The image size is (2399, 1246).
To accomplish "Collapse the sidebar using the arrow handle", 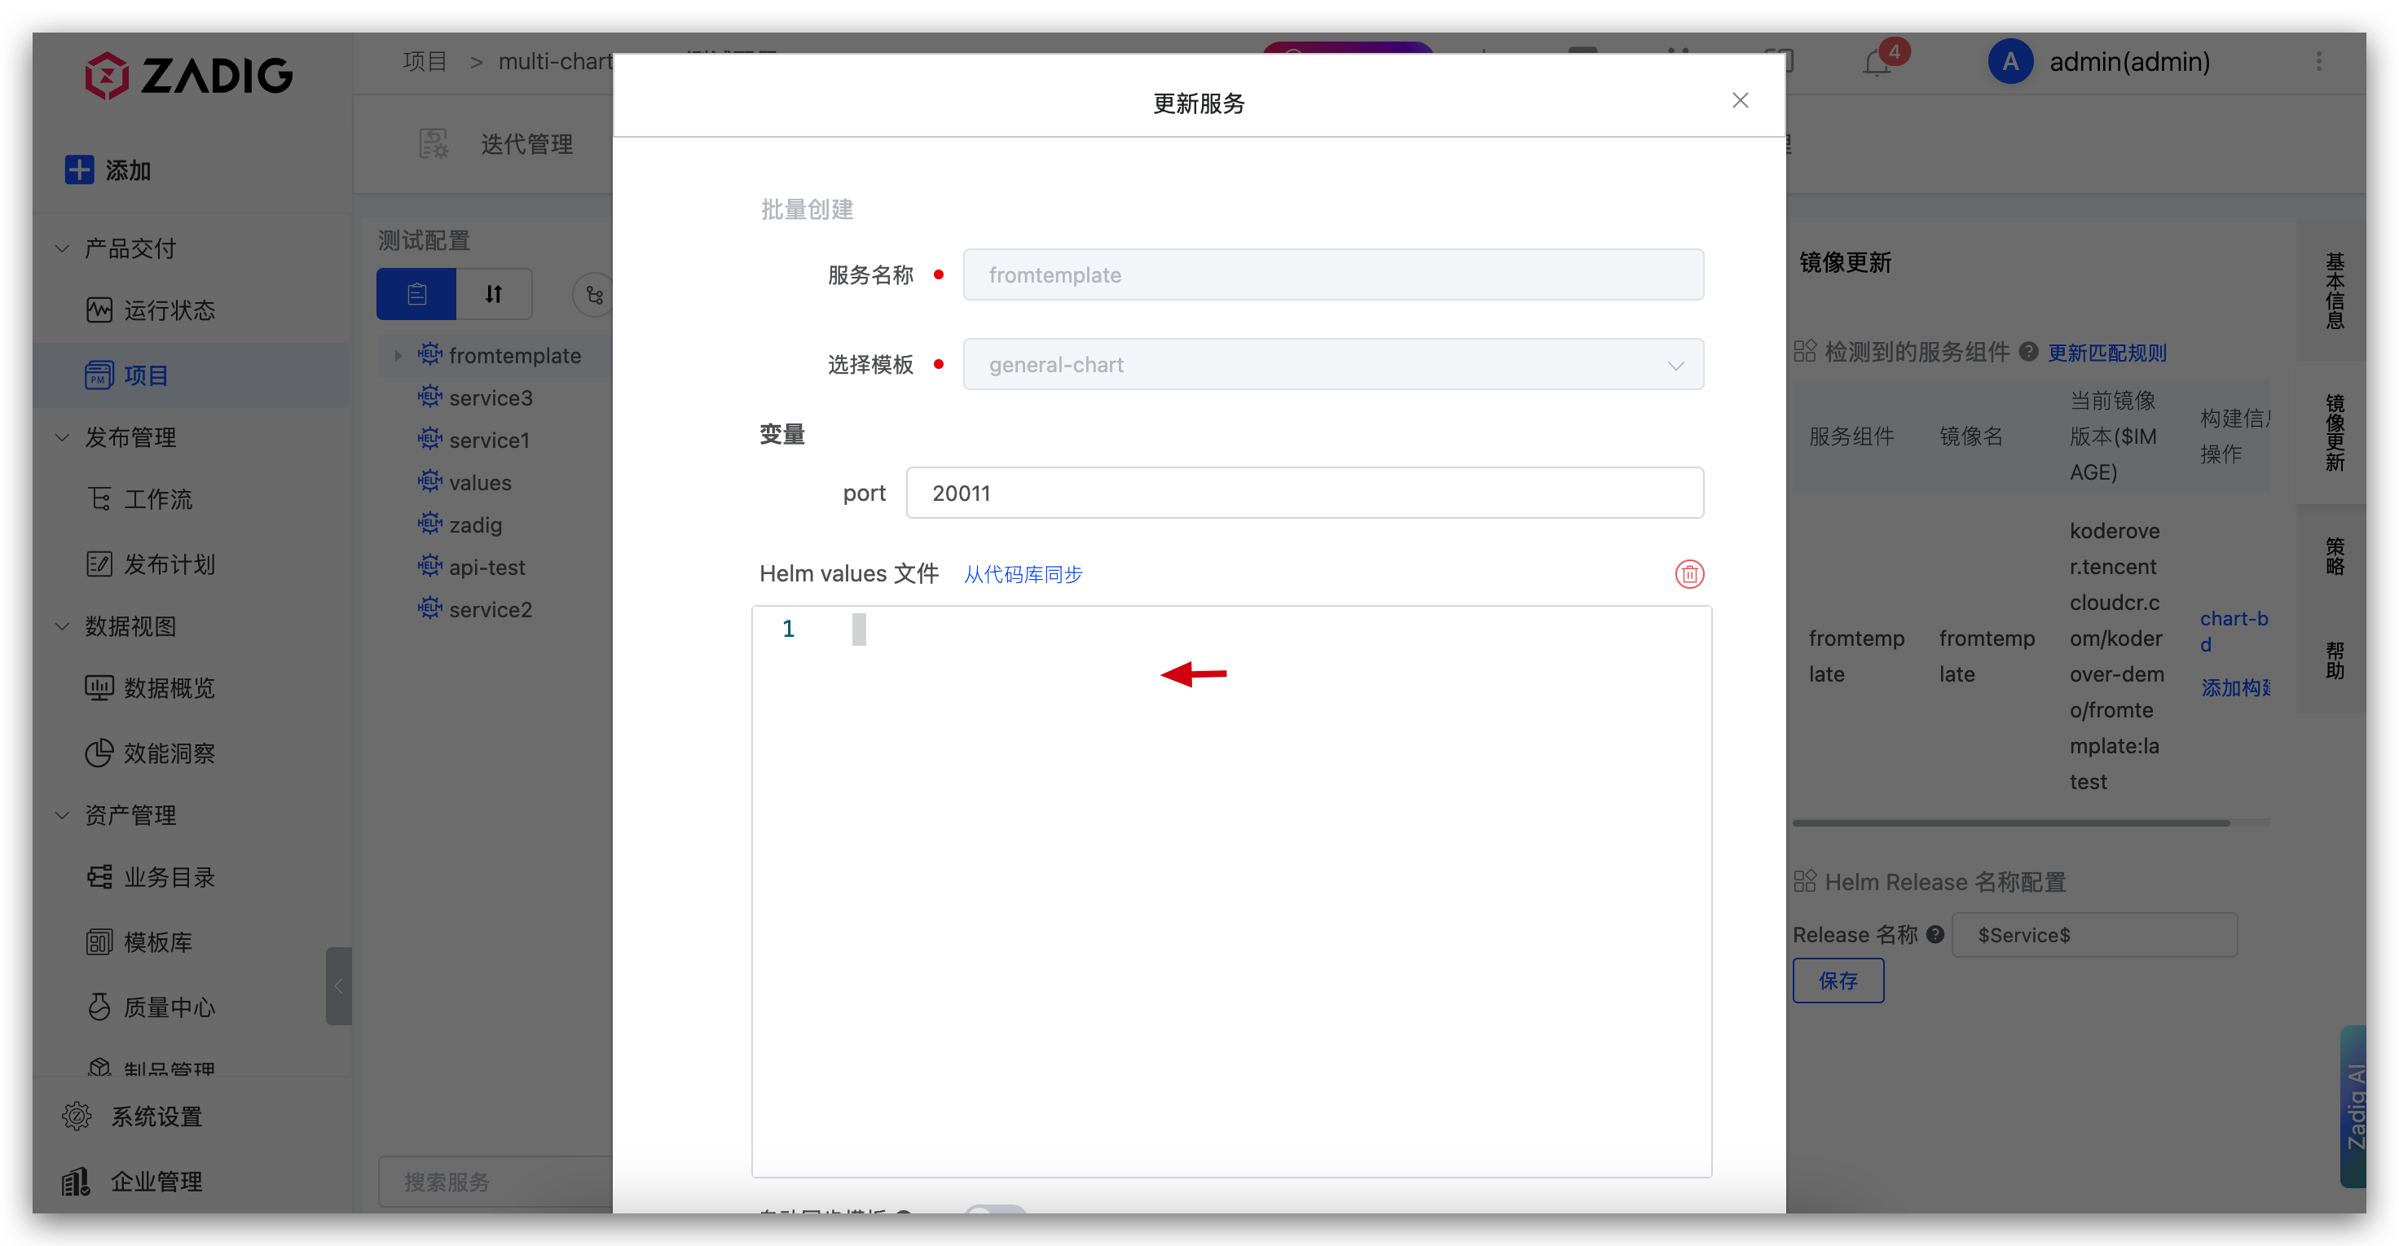I will point(338,986).
